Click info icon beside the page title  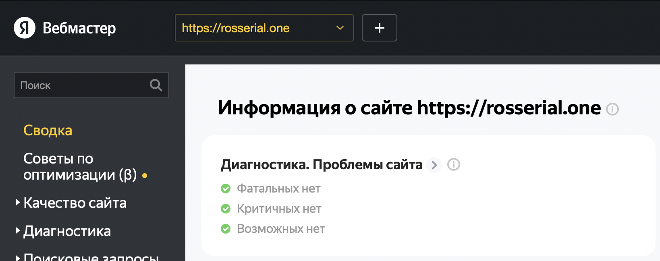pos(612,109)
